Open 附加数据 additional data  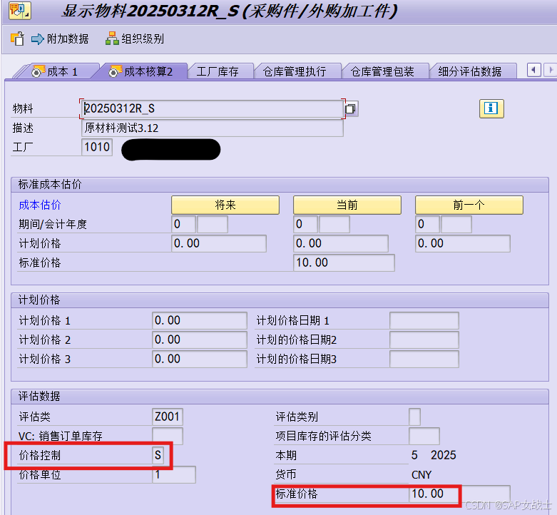(60, 39)
